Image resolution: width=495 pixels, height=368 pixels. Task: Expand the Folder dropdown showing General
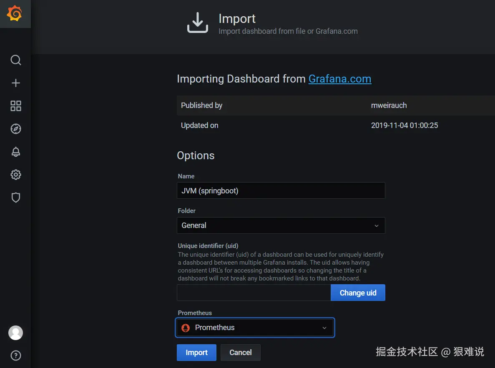click(281, 225)
